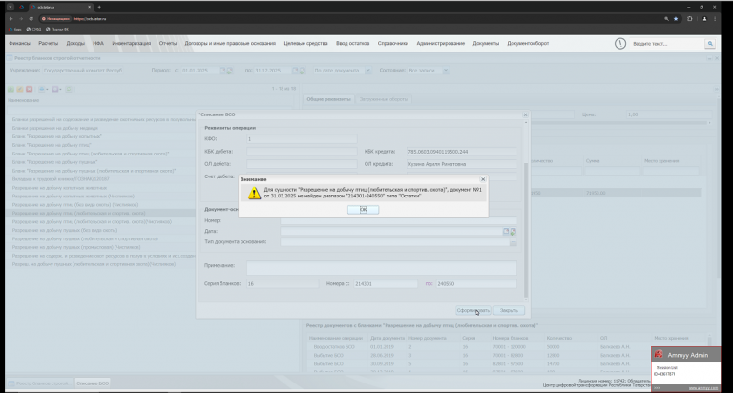733x393 pixels.
Task: Open the Отчеты menu
Action: [x=168, y=44]
